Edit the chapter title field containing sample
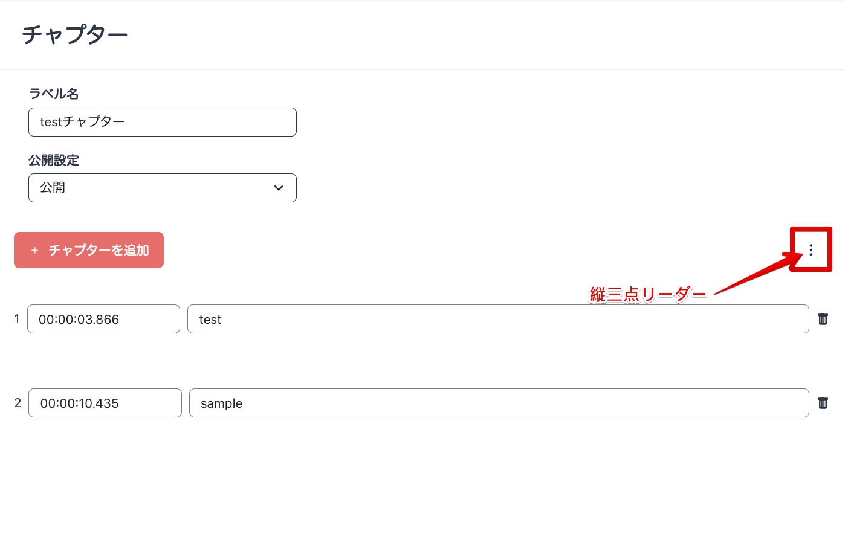Screen dimensions: 845x540 point(499,403)
